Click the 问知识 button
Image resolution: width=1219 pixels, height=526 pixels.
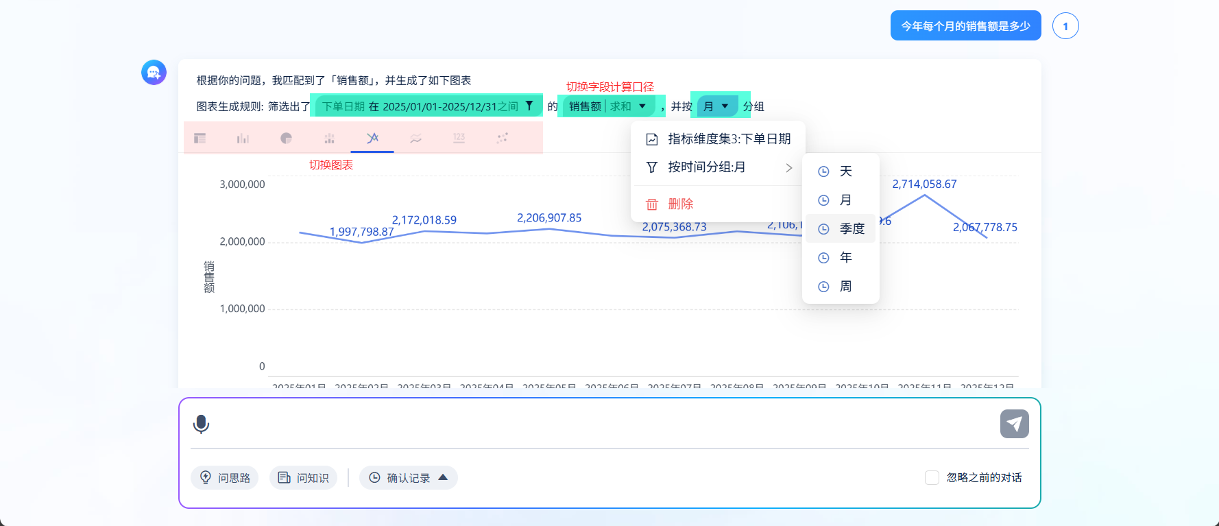[x=303, y=478]
